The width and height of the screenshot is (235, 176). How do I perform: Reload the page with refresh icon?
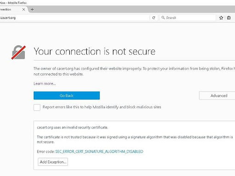tap(154, 18)
